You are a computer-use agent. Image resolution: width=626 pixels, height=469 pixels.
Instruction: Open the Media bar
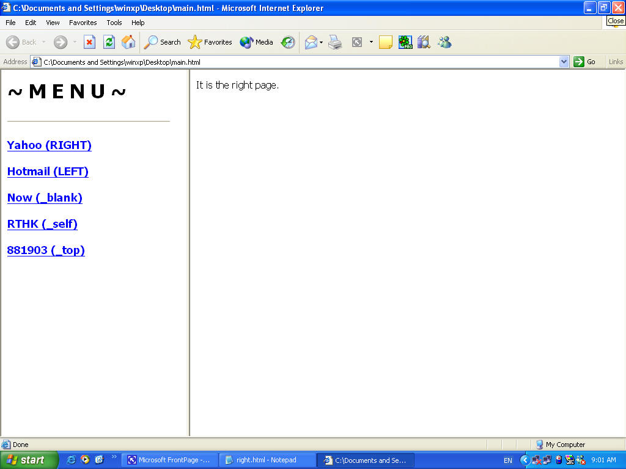coord(256,42)
